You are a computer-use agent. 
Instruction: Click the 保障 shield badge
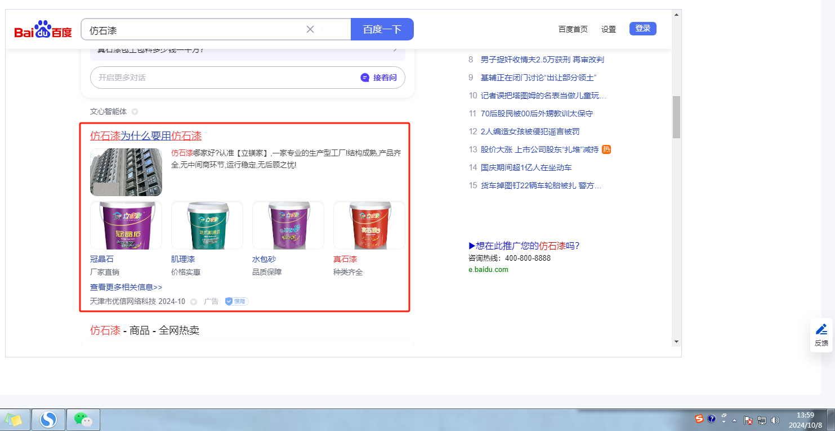[236, 301]
